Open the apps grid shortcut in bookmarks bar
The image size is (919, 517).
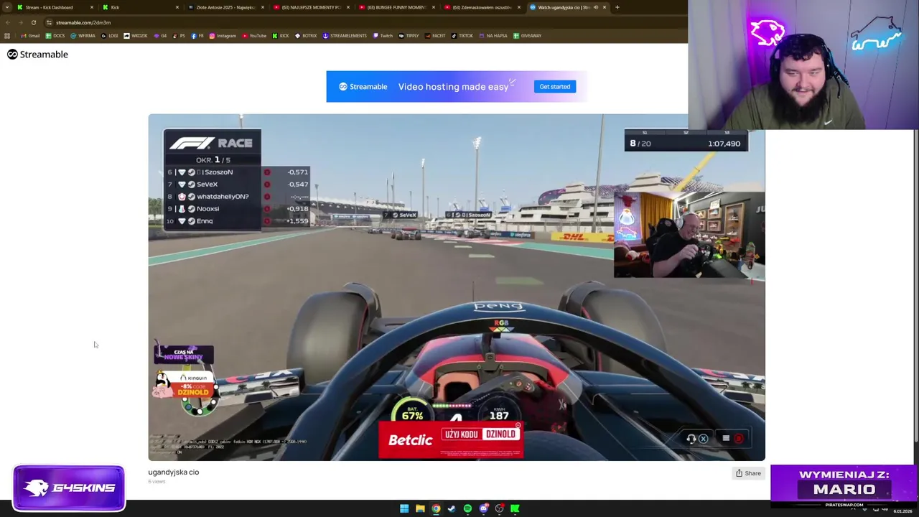7,35
